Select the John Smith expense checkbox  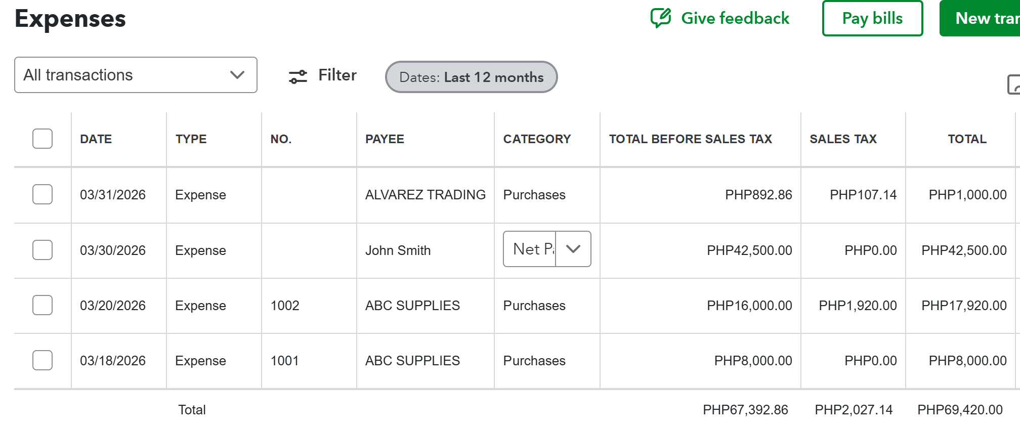coord(42,250)
